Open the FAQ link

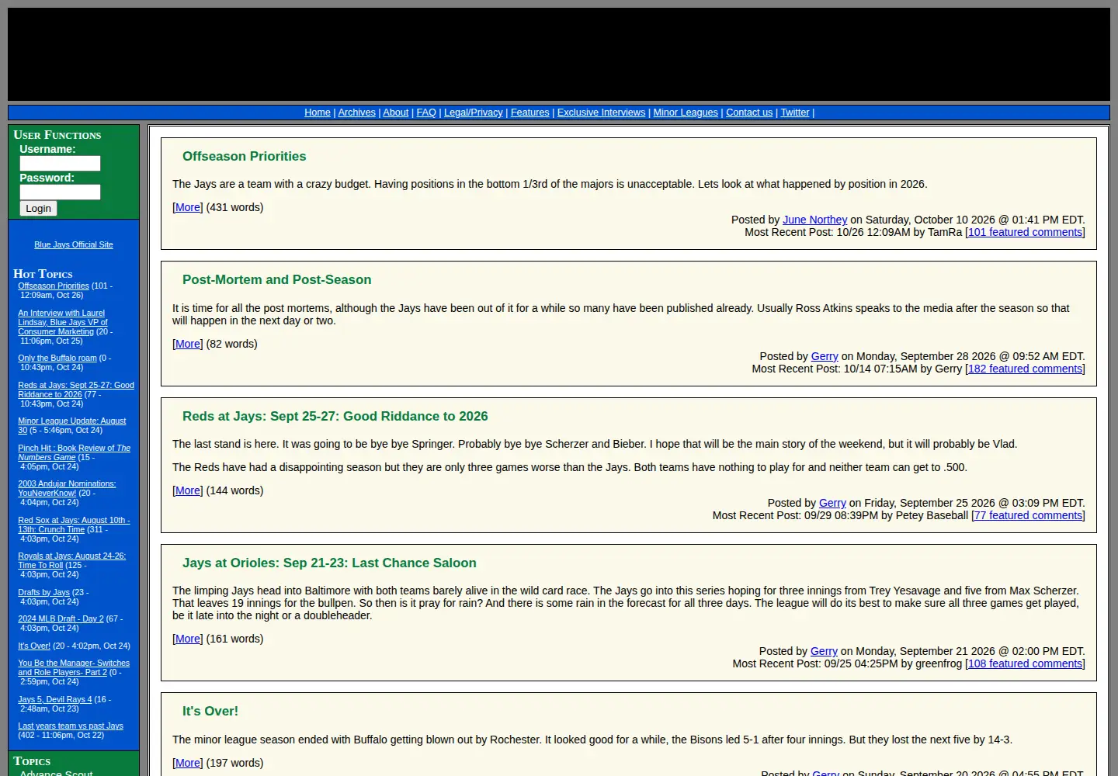(426, 113)
